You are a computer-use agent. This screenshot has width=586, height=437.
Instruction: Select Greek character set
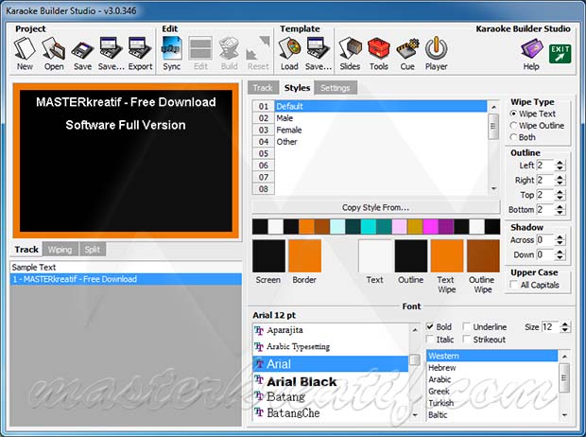tap(492, 392)
